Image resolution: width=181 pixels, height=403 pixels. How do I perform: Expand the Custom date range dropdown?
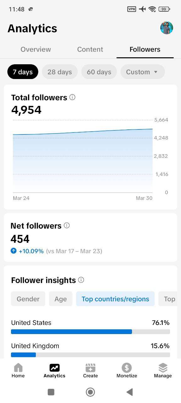click(x=143, y=72)
